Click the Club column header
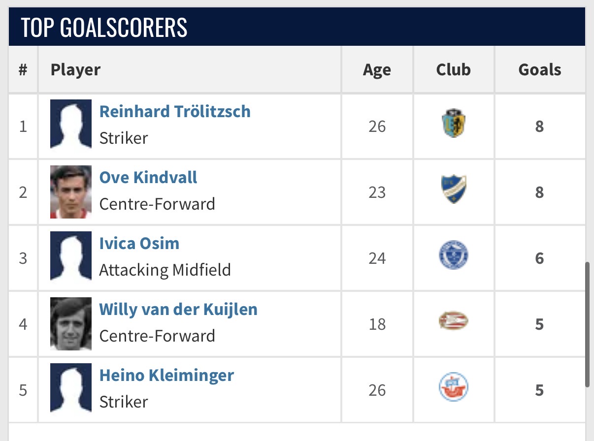The width and height of the screenshot is (594, 441). click(453, 70)
